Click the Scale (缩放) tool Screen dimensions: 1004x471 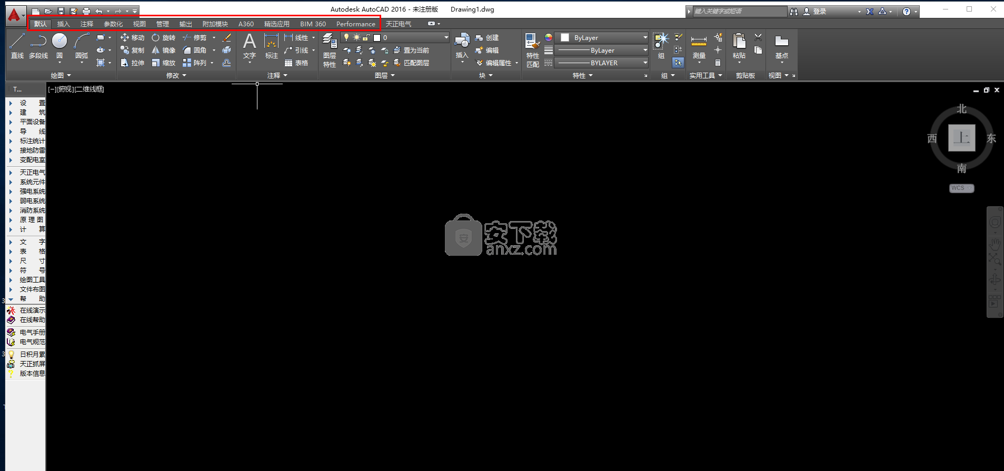coord(163,63)
